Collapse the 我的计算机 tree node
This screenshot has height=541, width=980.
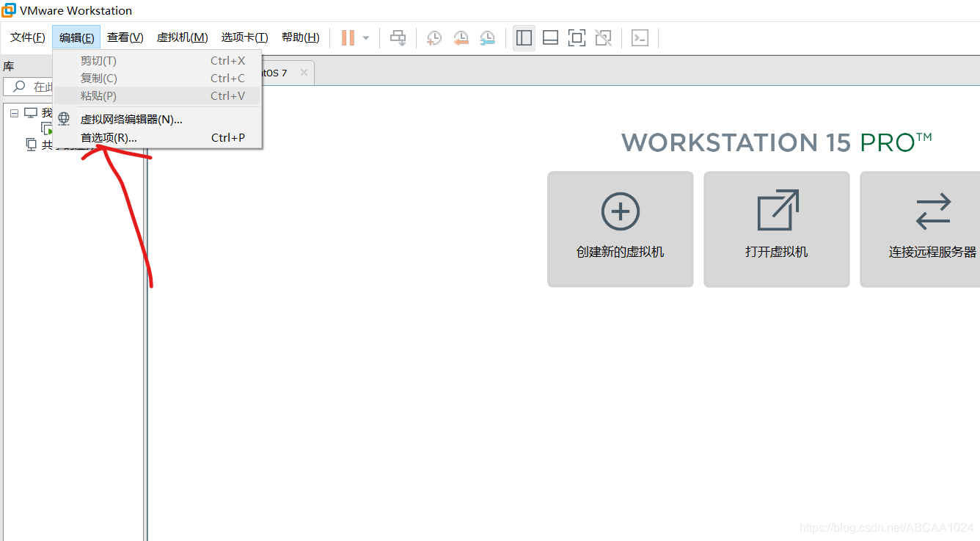click(x=14, y=113)
